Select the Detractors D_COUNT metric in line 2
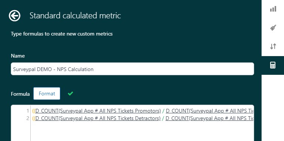Viewport: 284px width, 141px height. click(98, 119)
